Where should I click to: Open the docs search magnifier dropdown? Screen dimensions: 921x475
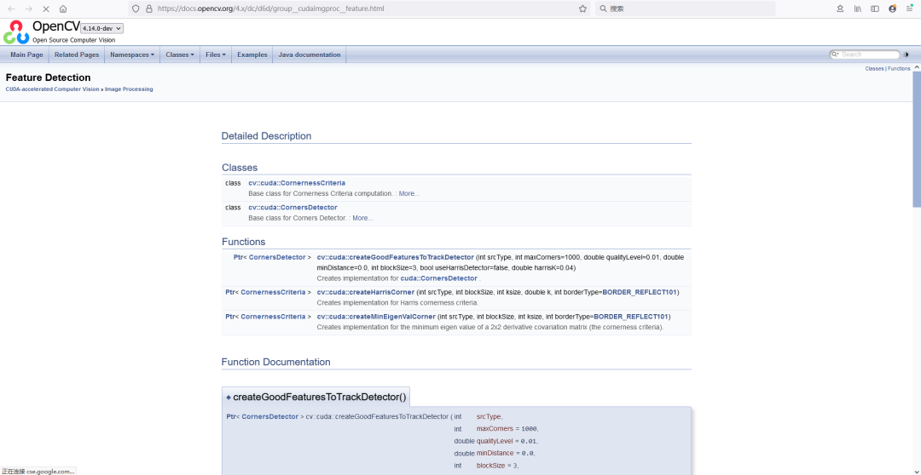pyautogui.click(x=835, y=54)
